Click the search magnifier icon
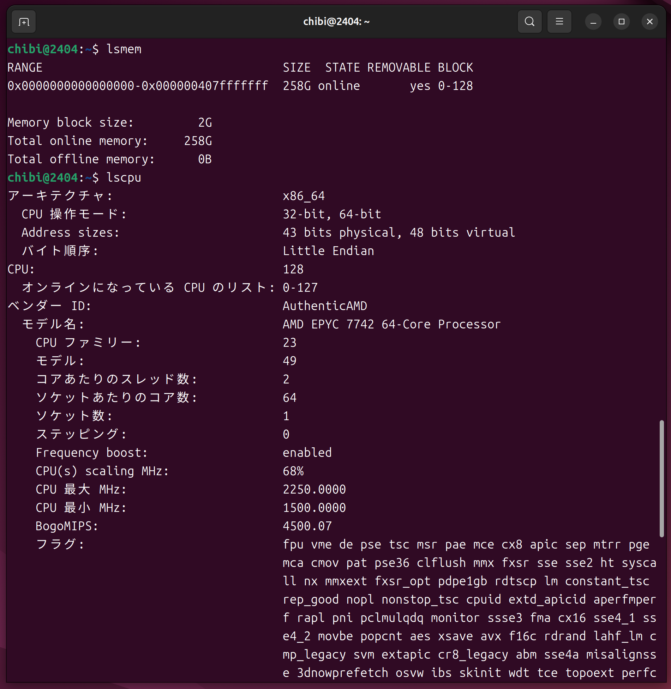This screenshot has height=689, width=671. pyautogui.click(x=529, y=22)
